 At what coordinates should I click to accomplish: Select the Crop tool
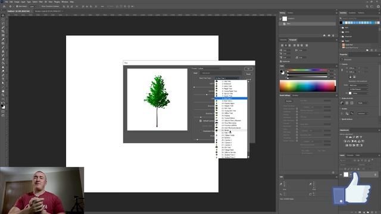[x=3, y=32]
